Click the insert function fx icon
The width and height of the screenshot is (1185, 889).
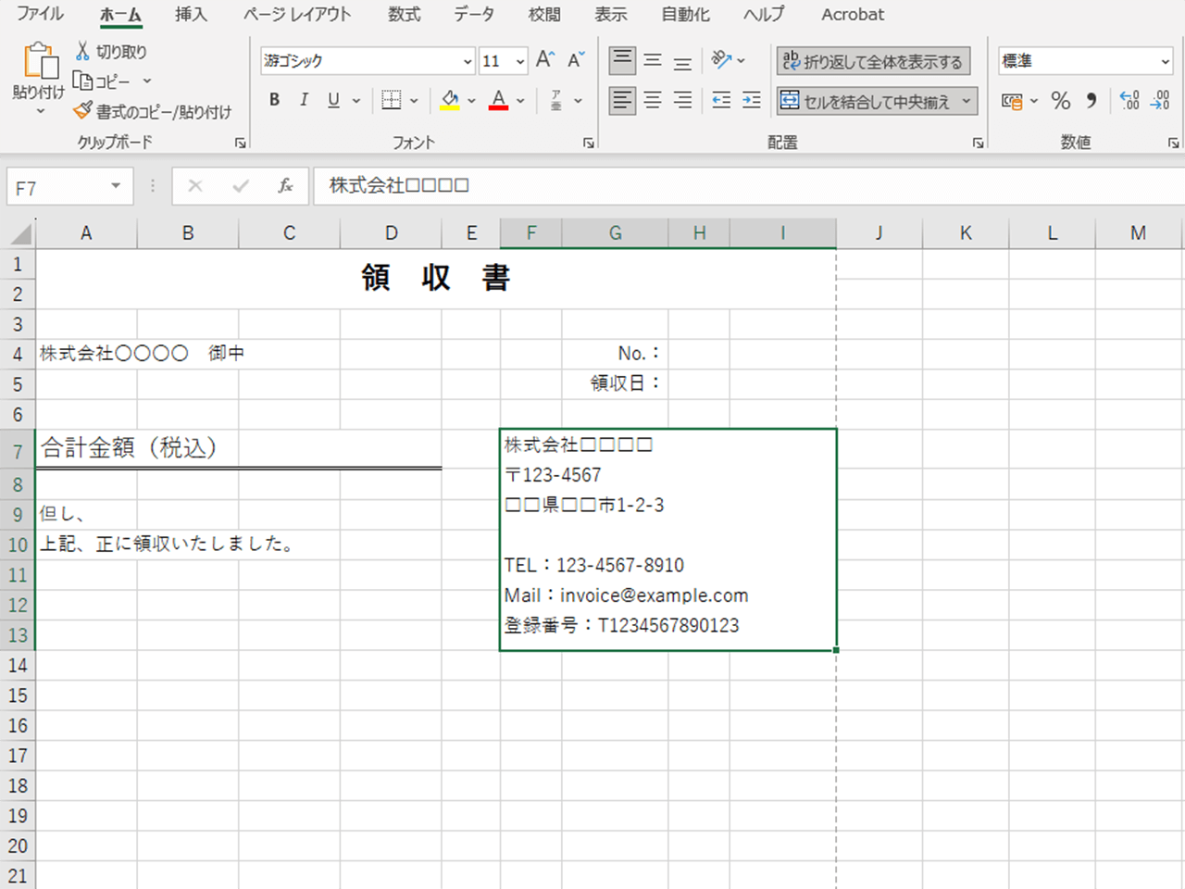(x=285, y=186)
